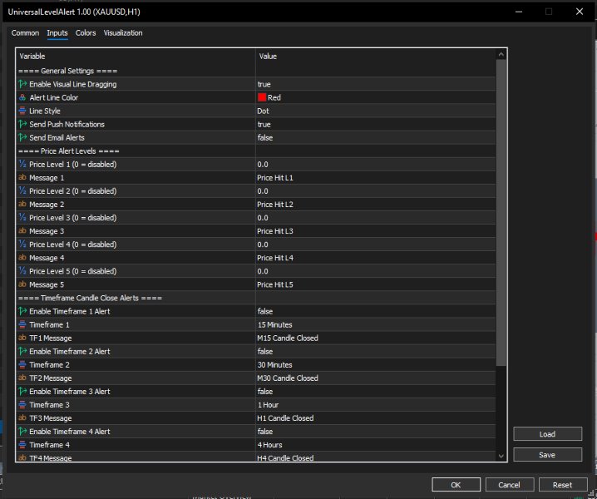This screenshot has height=499, width=597.
Task: Click the Load button
Action: (547, 434)
